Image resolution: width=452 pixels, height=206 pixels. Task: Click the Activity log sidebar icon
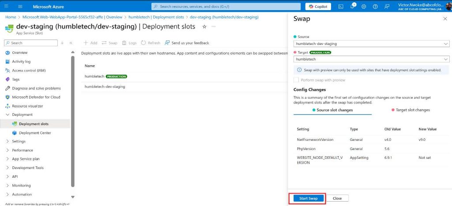(x=8, y=62)
